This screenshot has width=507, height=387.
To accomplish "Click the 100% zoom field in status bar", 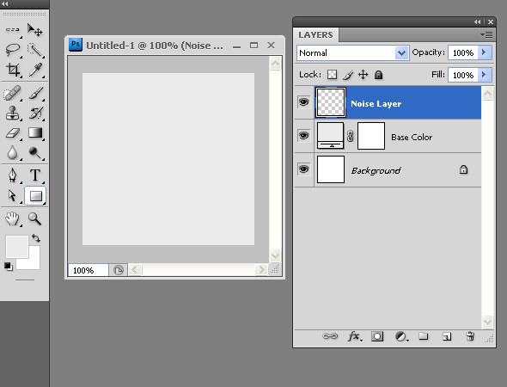I will (x=88, y=270).
